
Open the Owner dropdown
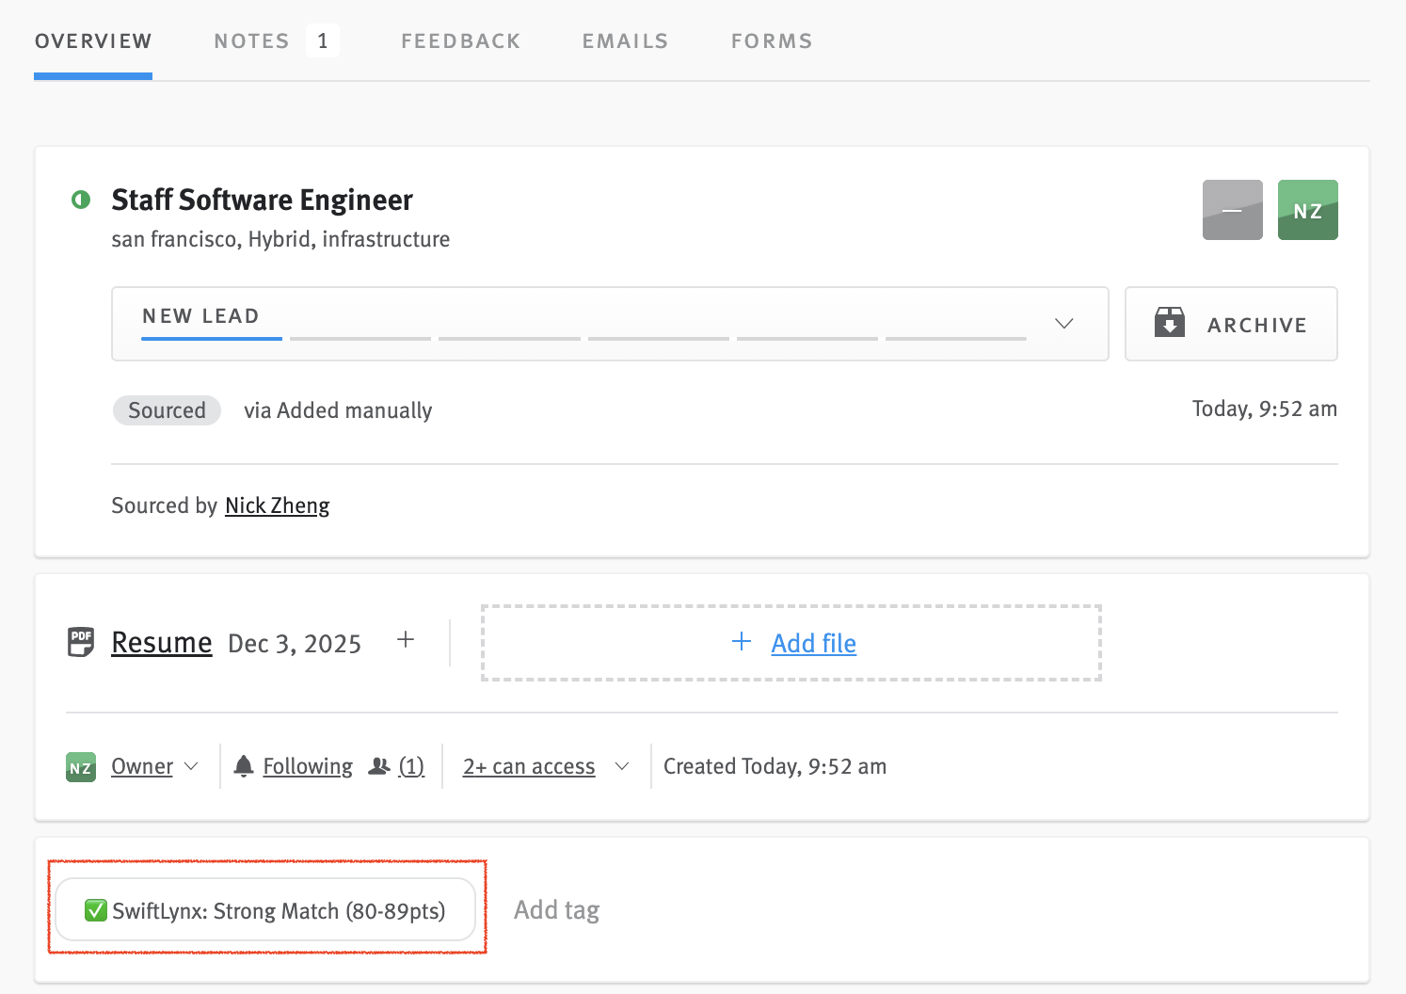[153, 765]
